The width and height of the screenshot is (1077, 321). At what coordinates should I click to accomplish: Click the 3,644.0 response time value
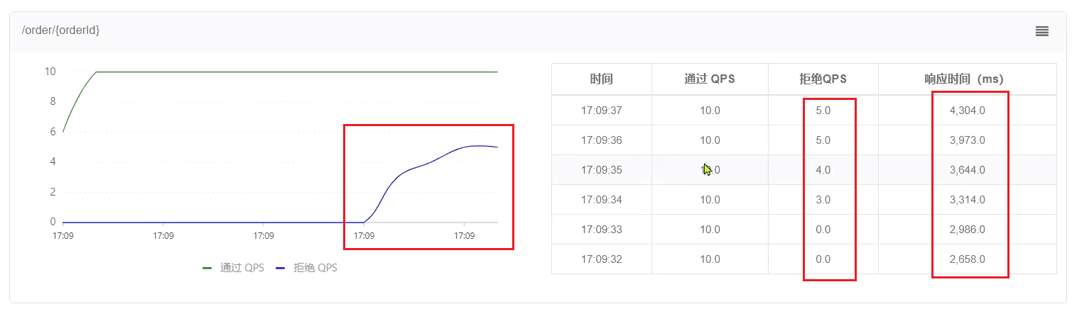click(x=967, y=170)
